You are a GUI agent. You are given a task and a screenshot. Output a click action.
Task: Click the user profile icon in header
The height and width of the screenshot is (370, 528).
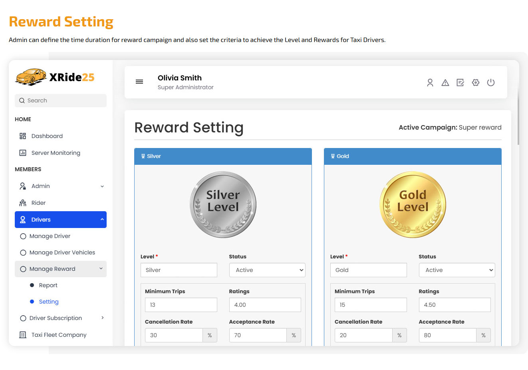coord(430,82)
